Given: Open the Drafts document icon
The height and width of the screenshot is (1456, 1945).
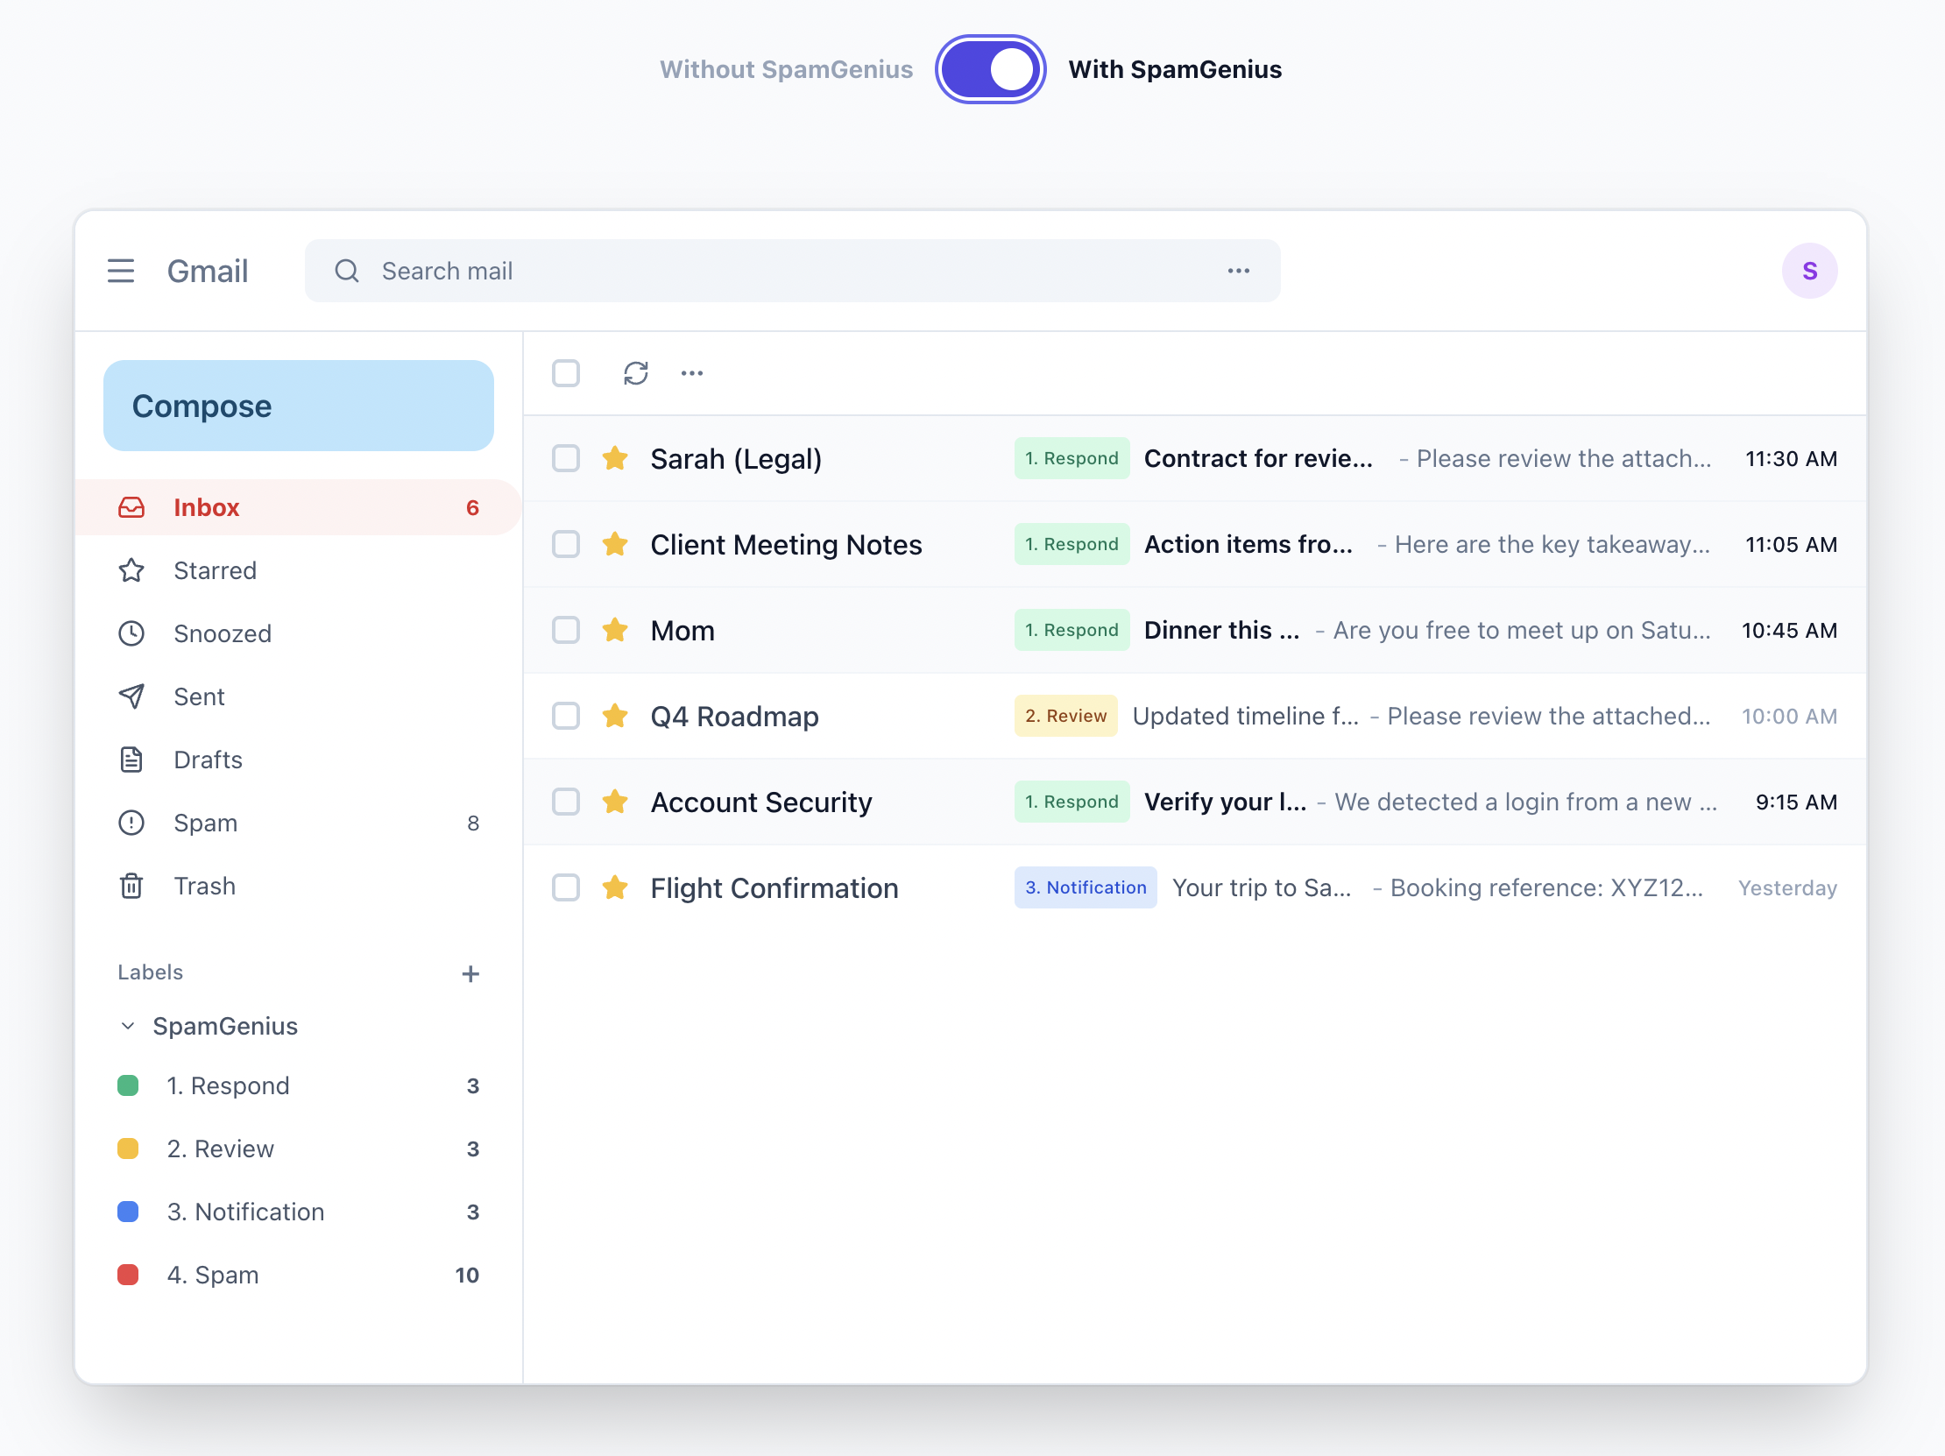Looking at the screenshot, I should coord(132,760).
